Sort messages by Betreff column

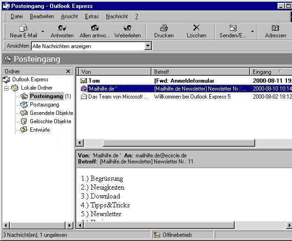[200, 71]
